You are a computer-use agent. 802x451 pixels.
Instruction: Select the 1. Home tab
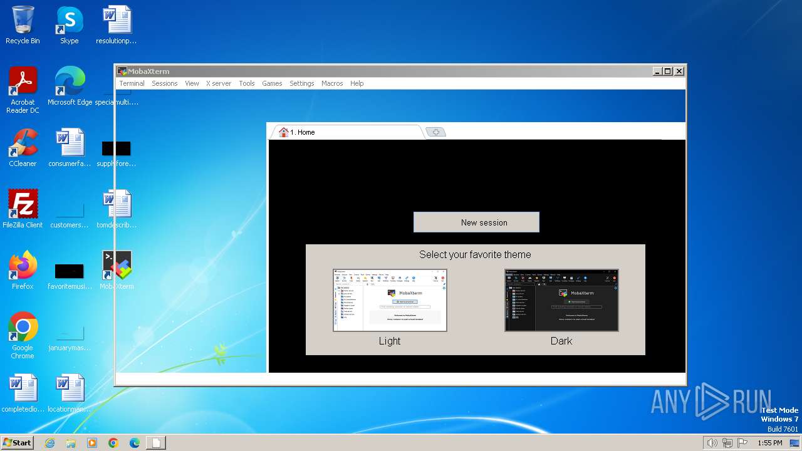[x=346, y=132]
